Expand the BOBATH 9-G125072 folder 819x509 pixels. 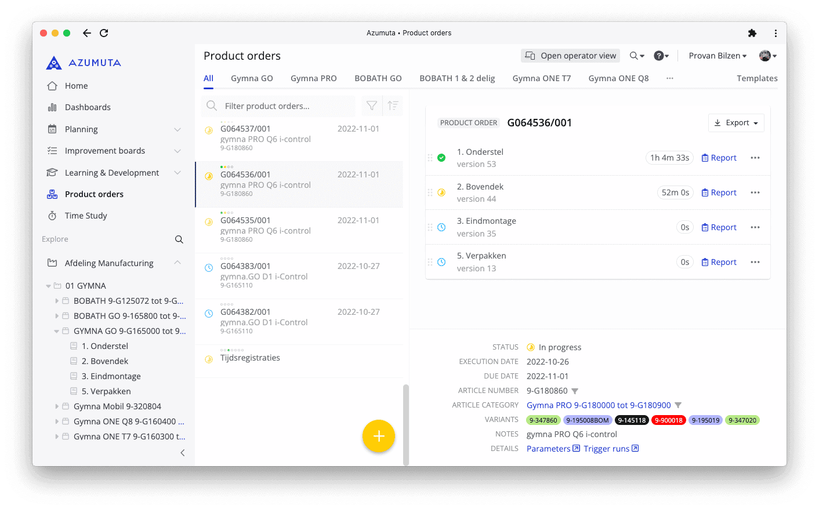(x=56, y=300)
